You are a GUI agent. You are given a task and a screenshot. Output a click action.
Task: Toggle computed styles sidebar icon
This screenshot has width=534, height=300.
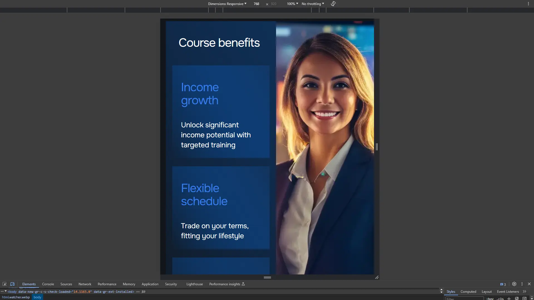pos(524,298)
